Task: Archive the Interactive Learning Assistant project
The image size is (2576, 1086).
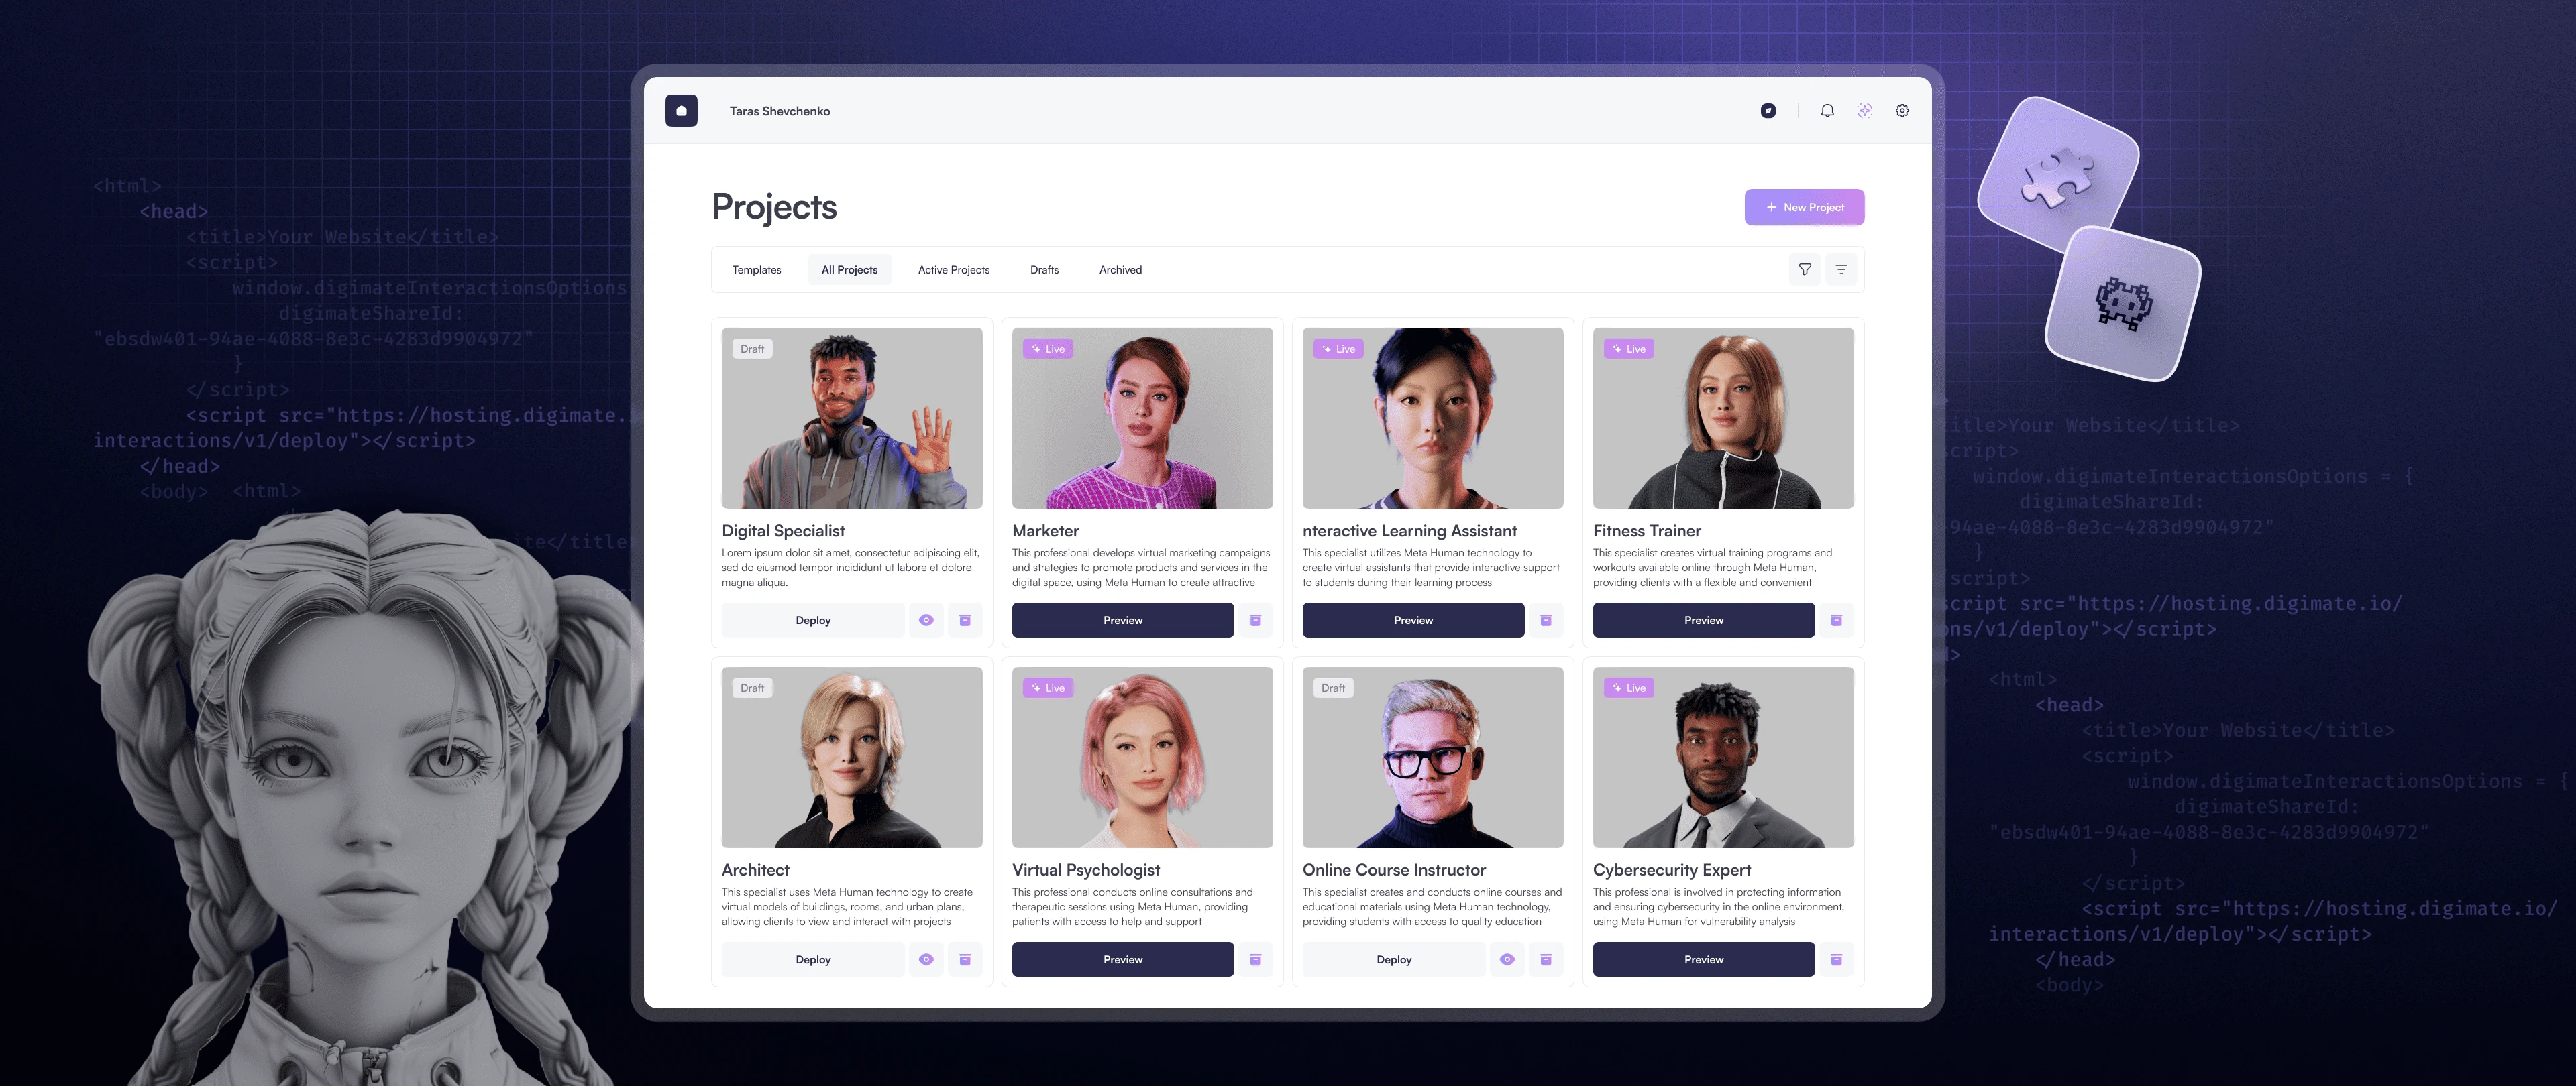Action: coord(1546,621)
